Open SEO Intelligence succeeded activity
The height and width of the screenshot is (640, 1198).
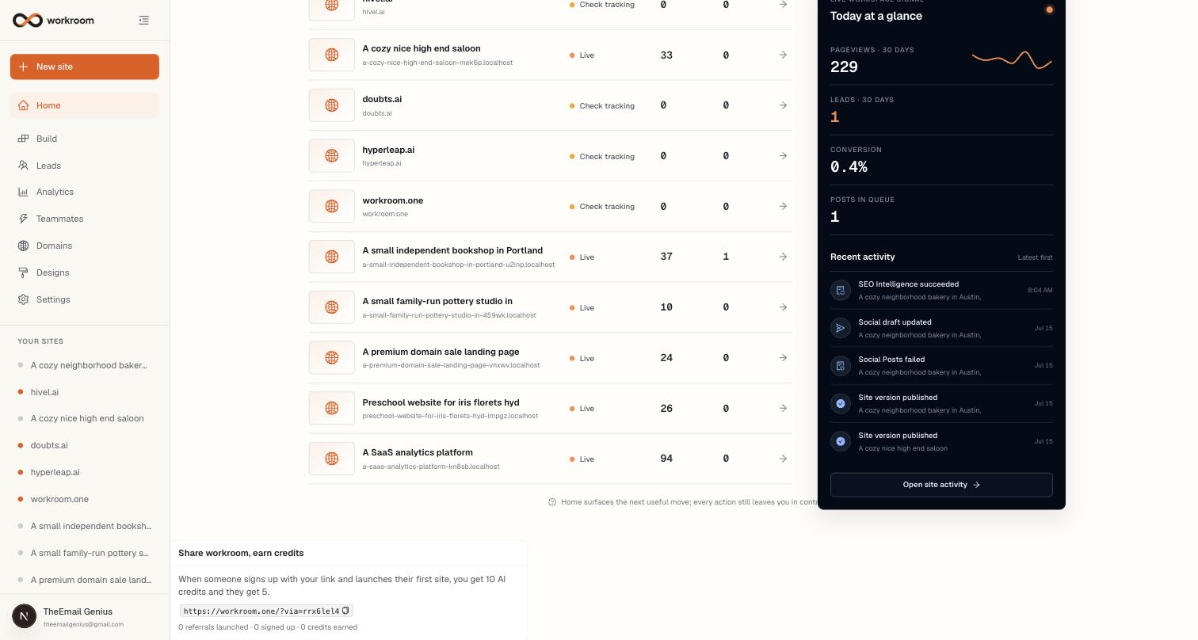pyautogui.click(x=941, y=290)
